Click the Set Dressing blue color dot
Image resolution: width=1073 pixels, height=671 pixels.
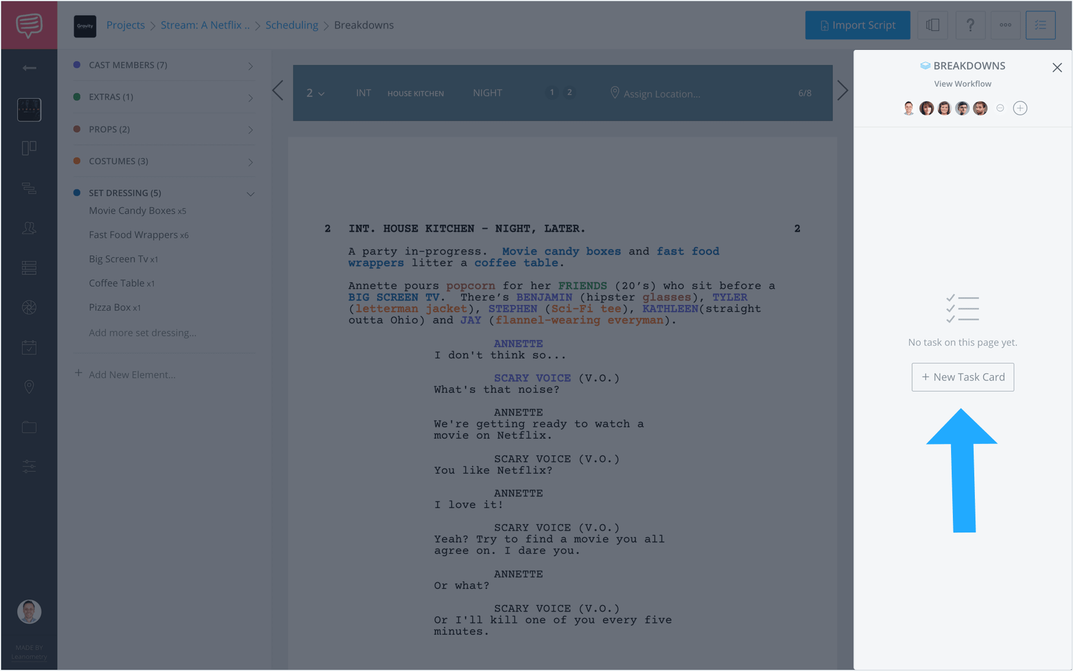(77, 193)
